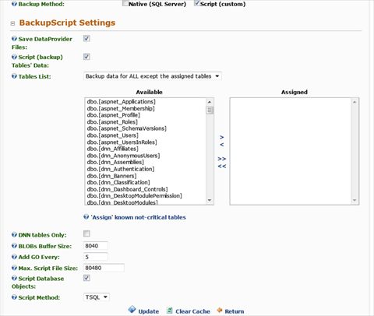
Task: Click the BLOBs Buffer Size input field
Action: [x=96, y=246]
